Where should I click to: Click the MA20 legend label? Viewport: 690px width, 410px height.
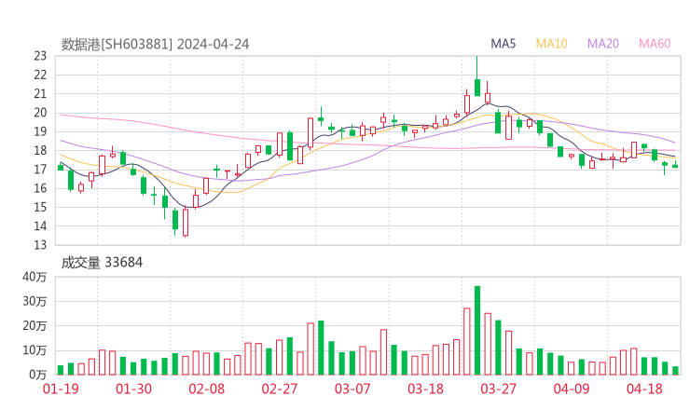pos(603,44)
